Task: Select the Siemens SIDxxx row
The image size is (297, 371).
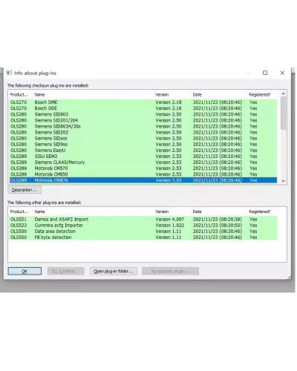Action: coord(143,138)
